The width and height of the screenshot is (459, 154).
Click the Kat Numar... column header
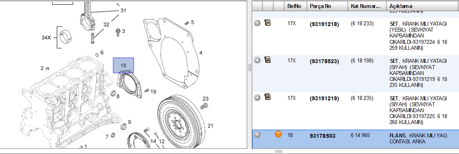point(367,6)
